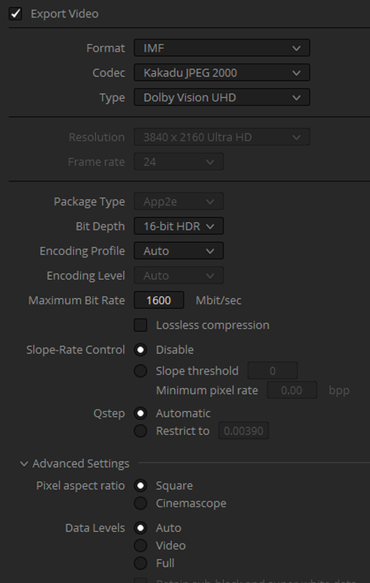The image size is (370, 583).
Task: Click the Maximum Bit Rate field
Action: coord(159,300)
